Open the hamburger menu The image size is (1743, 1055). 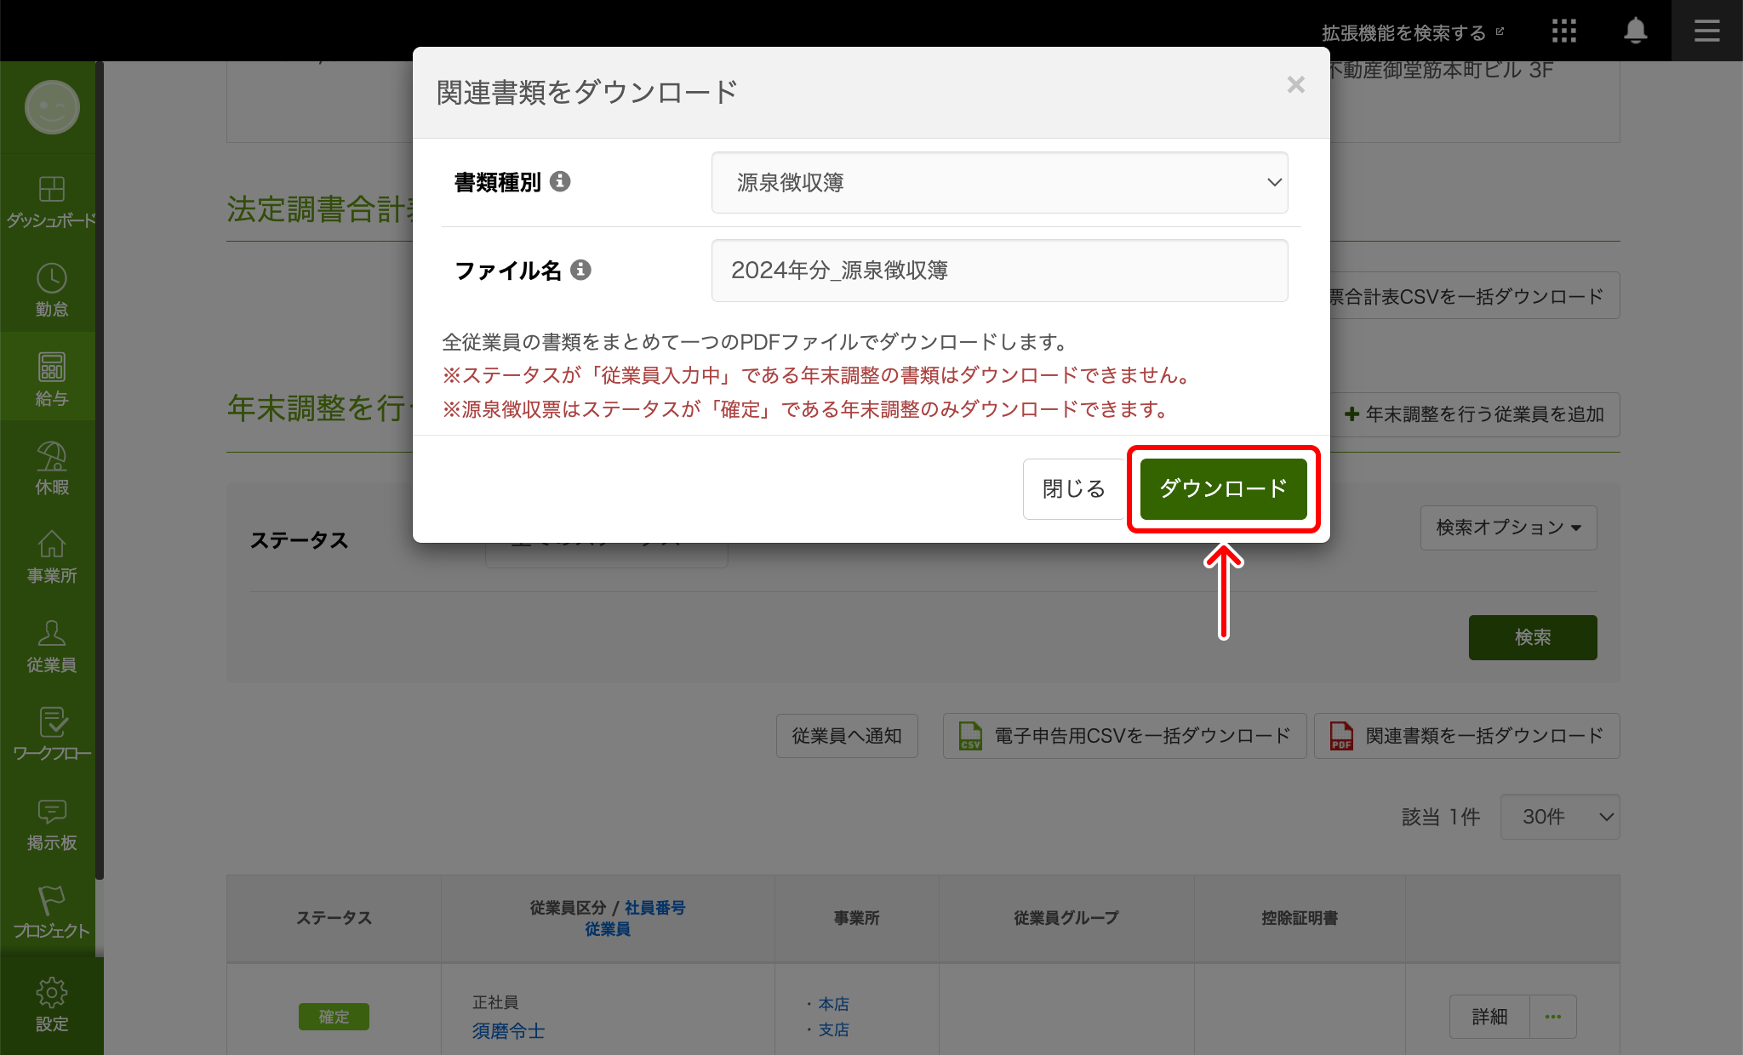1706,31
